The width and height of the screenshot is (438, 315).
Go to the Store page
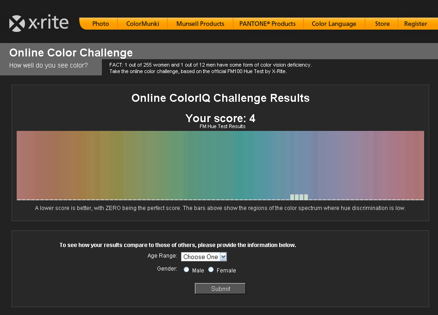(x=382, y=24)
